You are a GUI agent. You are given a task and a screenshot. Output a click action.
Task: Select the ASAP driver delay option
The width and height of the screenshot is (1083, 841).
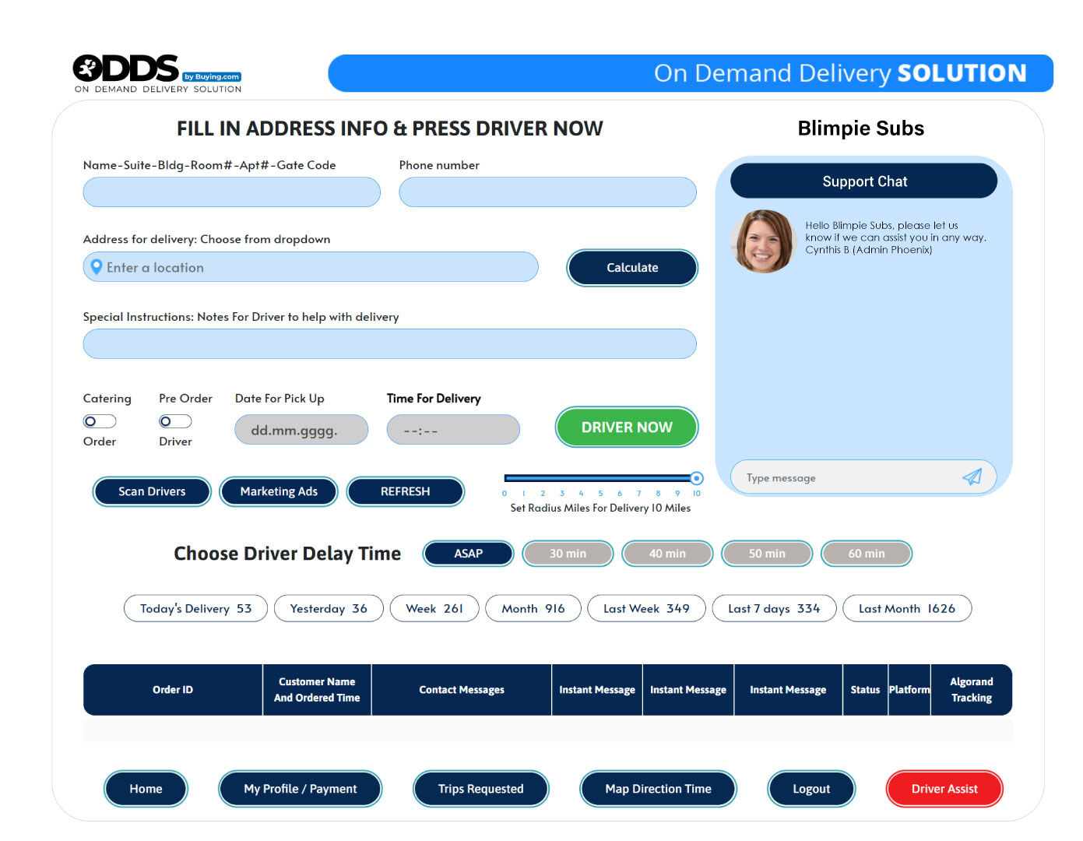pos(468,554)
